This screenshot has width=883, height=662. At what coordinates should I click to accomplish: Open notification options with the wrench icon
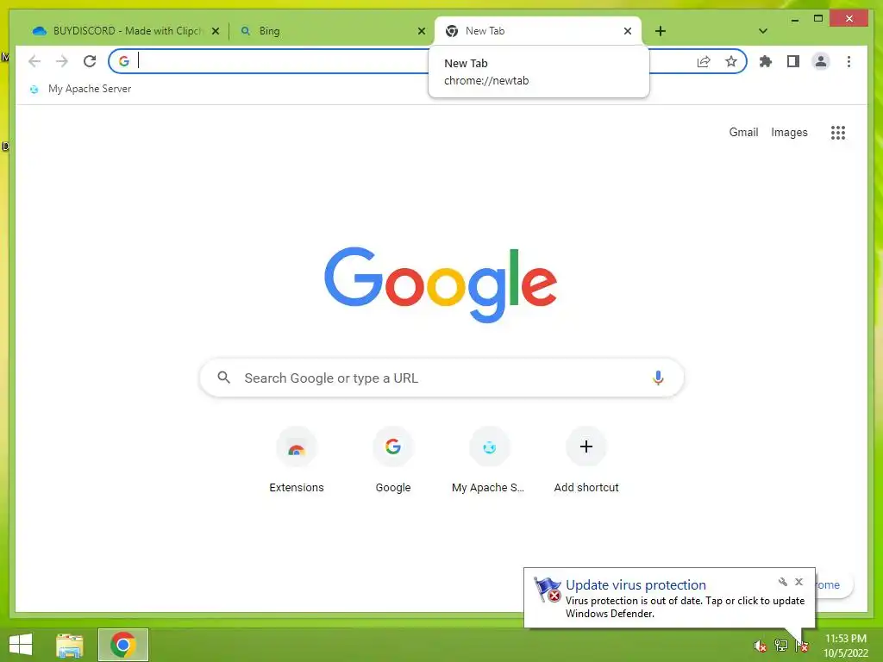tap(782, 582)
